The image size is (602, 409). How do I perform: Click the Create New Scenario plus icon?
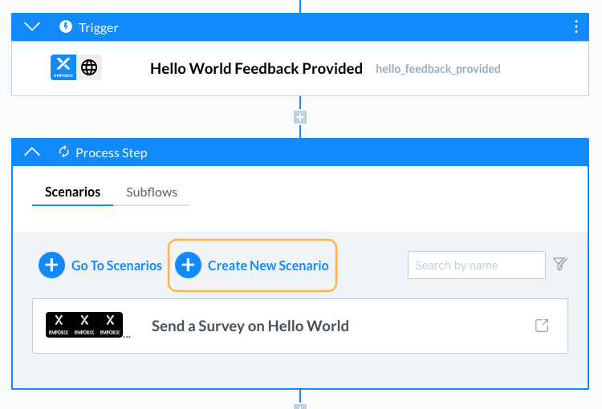(x=188, y=265)
